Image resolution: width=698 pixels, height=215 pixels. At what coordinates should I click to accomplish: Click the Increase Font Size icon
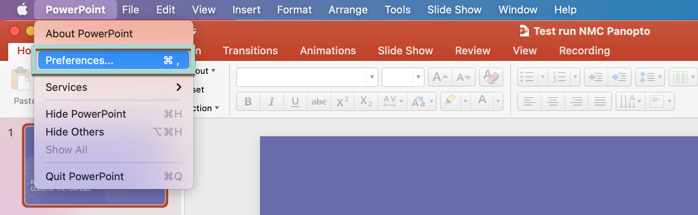440,77
